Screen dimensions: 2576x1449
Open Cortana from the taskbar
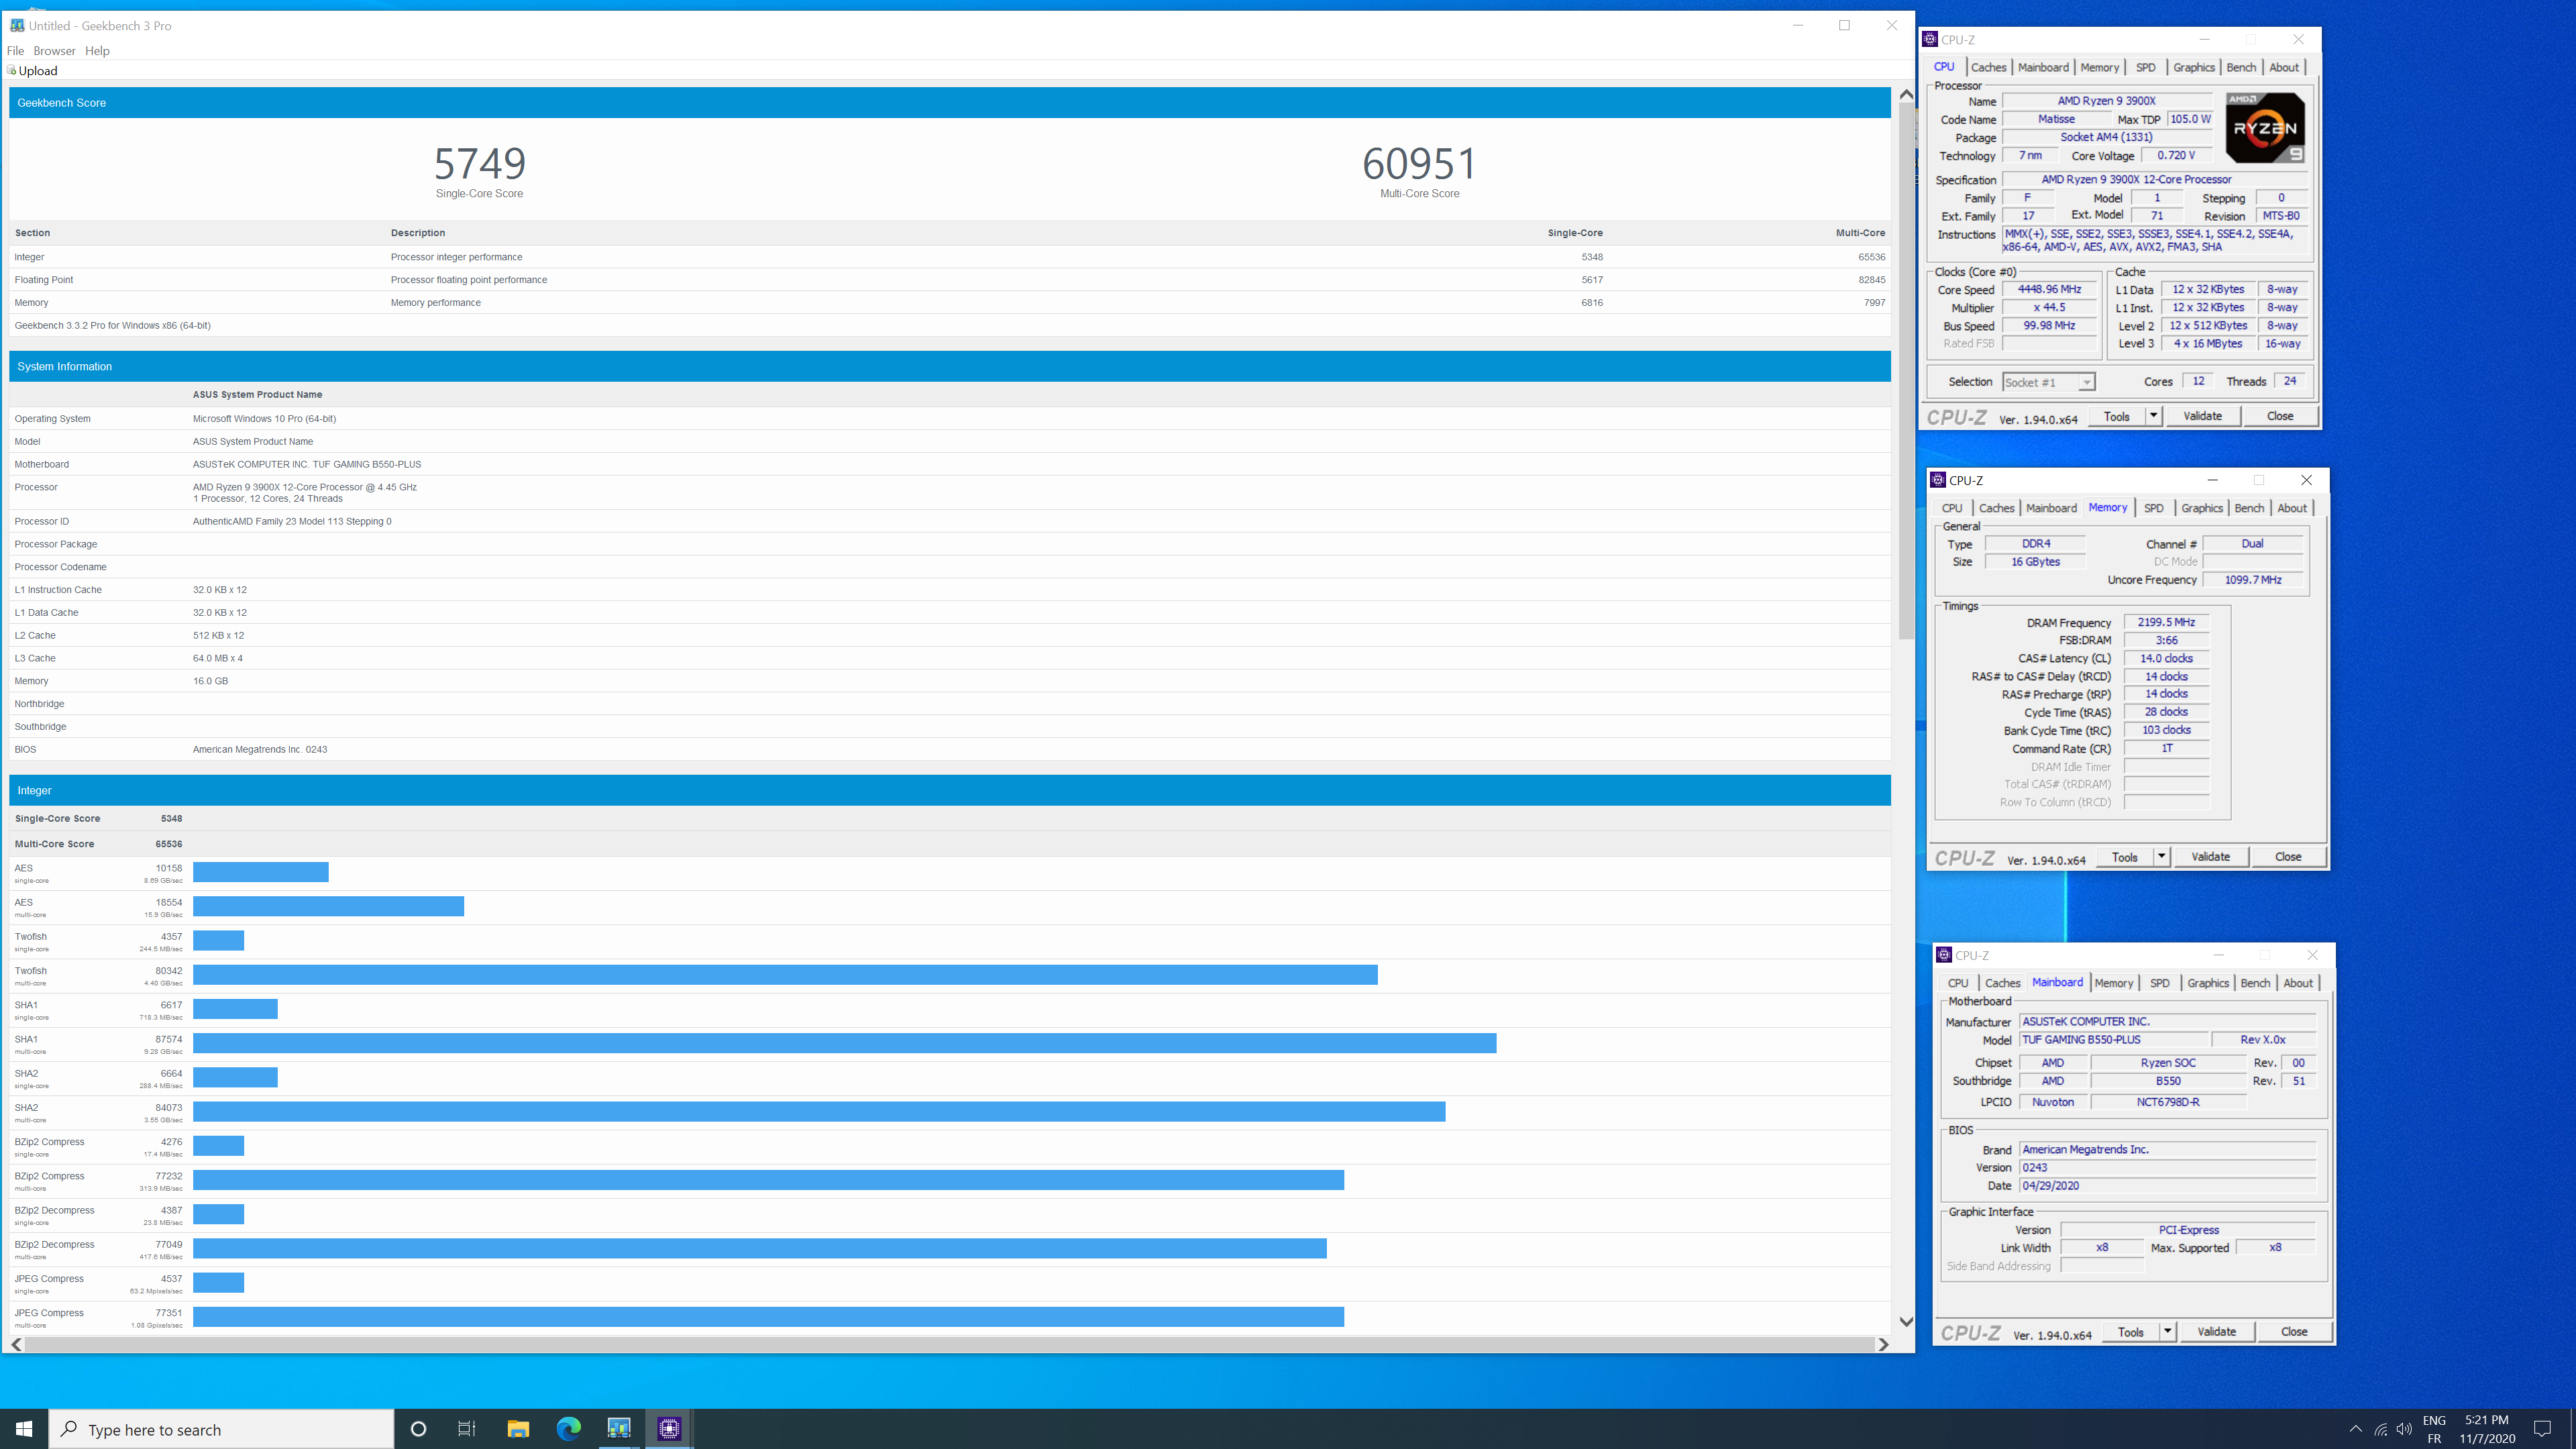coord(419,1429)
